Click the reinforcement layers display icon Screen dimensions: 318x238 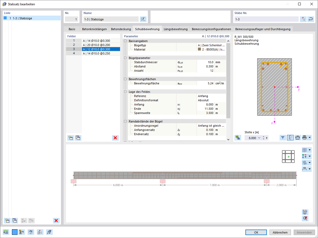305,212
